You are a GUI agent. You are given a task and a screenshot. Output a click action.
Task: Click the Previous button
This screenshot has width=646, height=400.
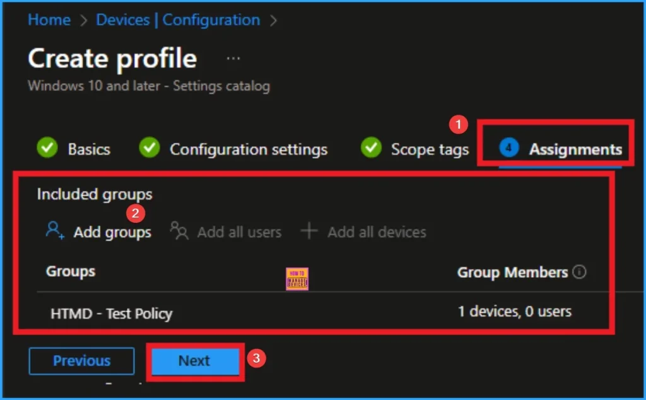click(81, 360)
